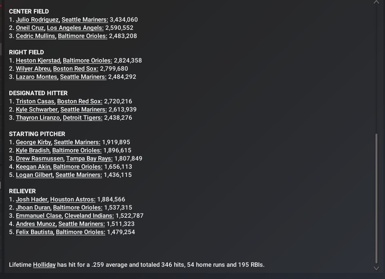Open Triston Casas player link
Screen dimensions: 385x279
(x=35, y=101)
